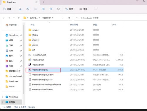The width and height of the screenshot is (147, 111).
Task: Click the navigation pane scrollbar
Action: click(x=24, y=60)
